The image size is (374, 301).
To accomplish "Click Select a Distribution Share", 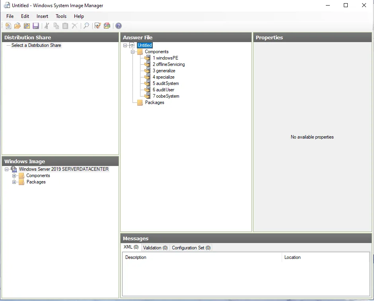I will [36, 45].
